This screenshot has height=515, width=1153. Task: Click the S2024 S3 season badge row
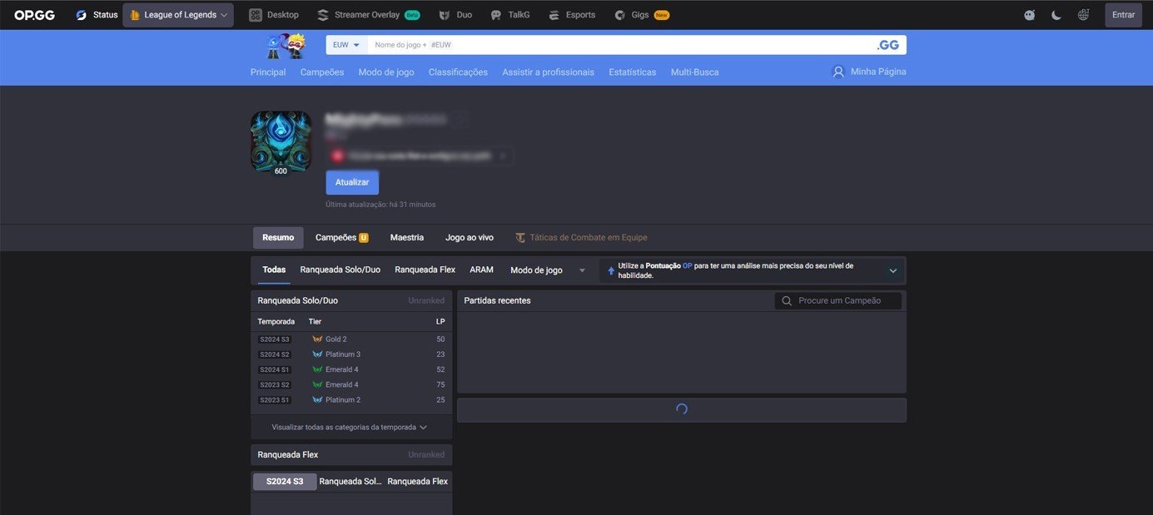351,339
